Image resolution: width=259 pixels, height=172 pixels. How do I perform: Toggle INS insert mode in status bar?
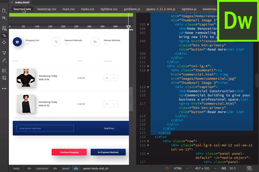pos(224,169)
